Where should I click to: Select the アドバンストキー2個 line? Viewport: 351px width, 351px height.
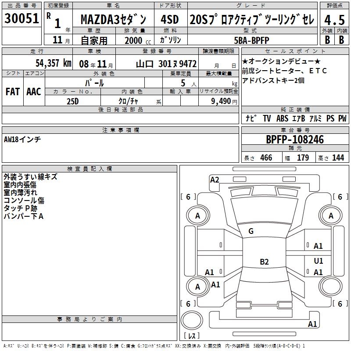click(273, 80)
